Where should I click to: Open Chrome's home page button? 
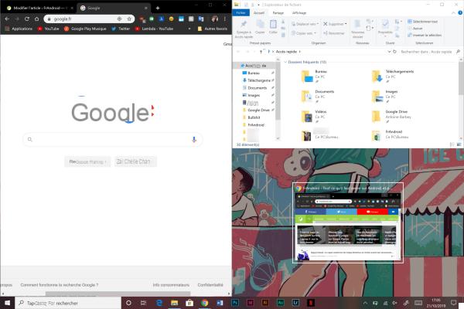[x=36, y=19]
